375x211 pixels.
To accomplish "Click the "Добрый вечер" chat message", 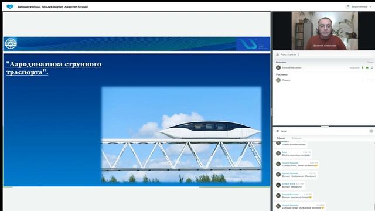I will pyautogui.click(x=303, y=206).
